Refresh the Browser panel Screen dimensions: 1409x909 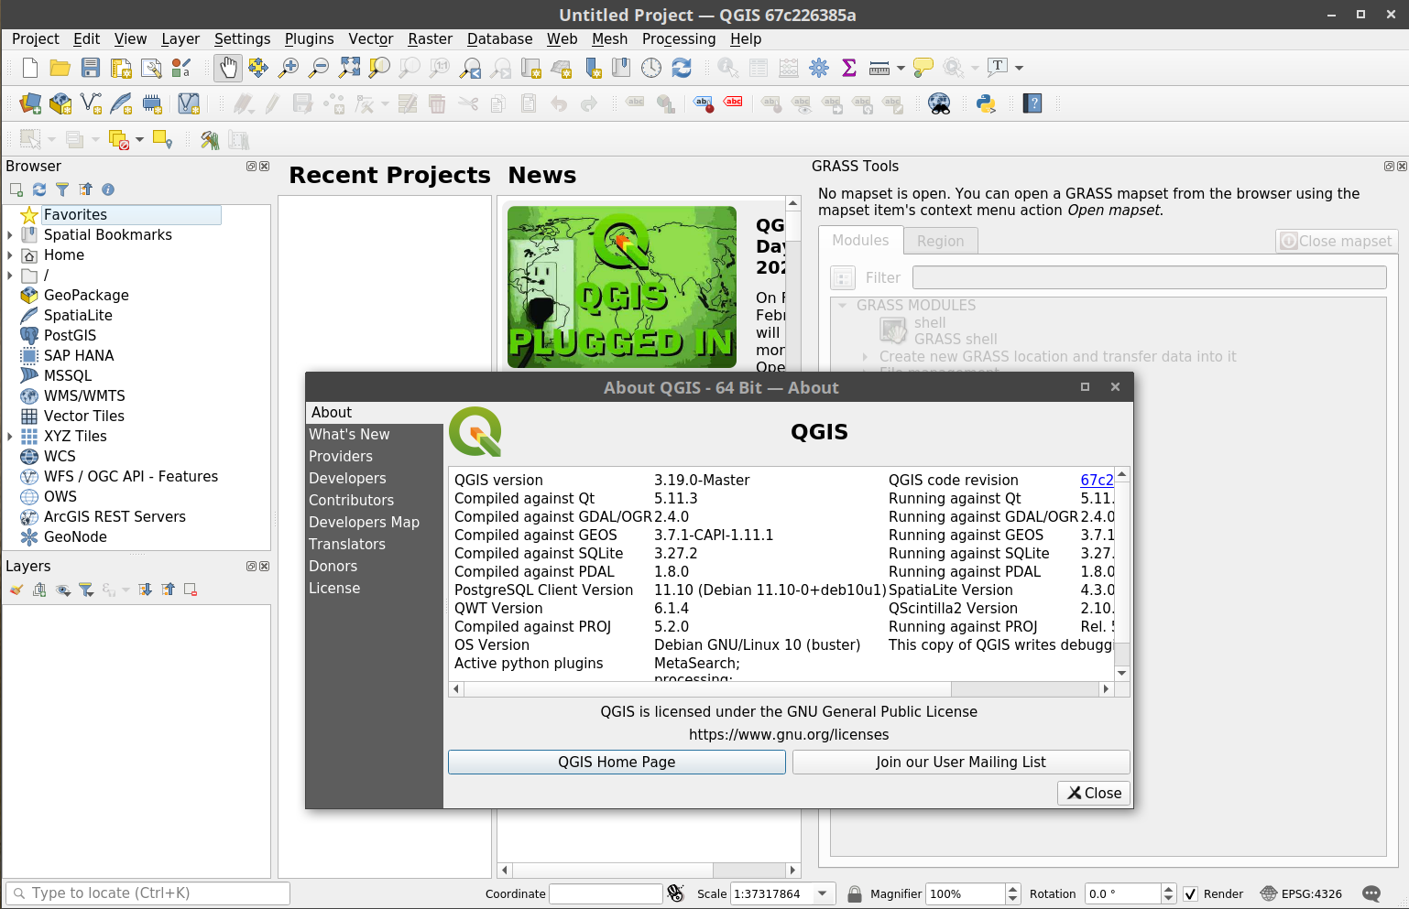pyautogui.click(x=39, y=189)
